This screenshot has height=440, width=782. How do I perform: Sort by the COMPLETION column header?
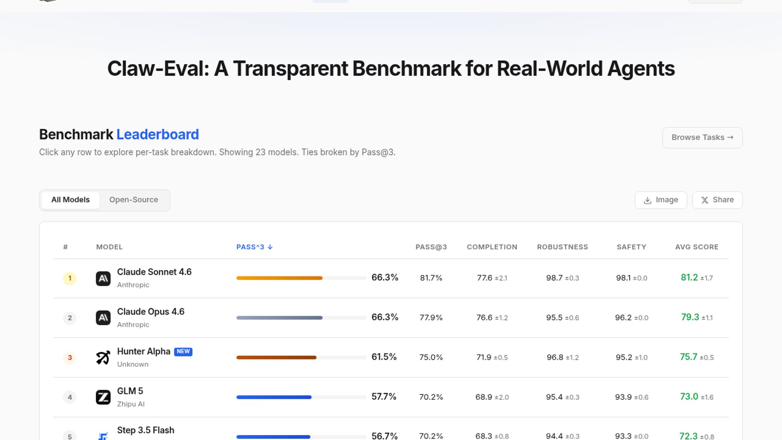coord(492,247)
